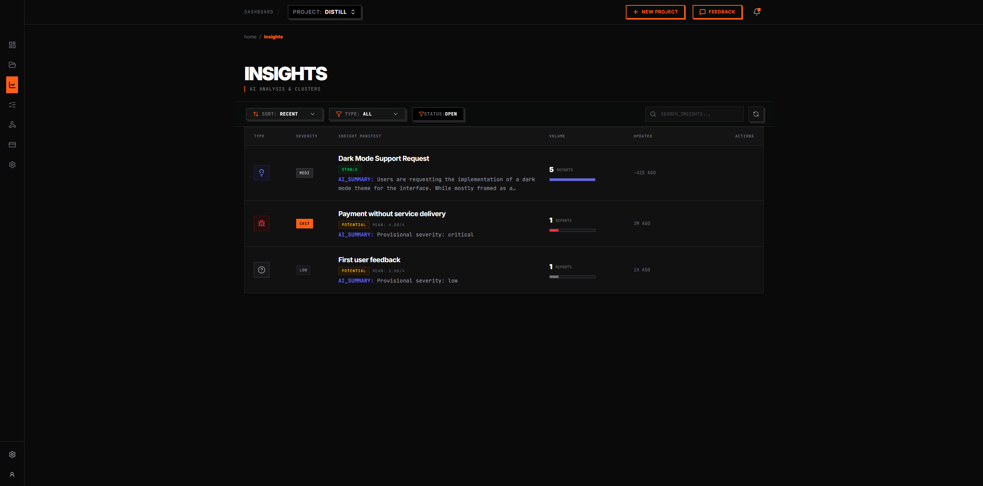This screenshot has width=983, height=486.
Task: Click the FEEDBACK button
Action: pos(717,12)
